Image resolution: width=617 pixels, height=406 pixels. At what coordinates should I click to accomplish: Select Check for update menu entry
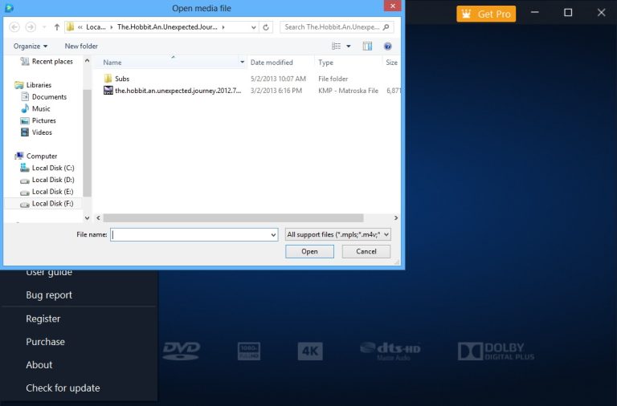click(x=63, y=388)
